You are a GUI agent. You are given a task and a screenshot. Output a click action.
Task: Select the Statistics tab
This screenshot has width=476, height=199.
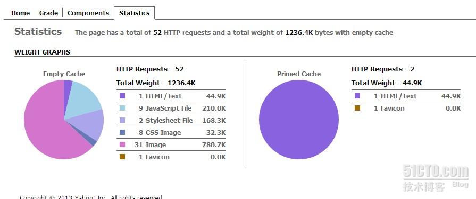pos(134,13)
